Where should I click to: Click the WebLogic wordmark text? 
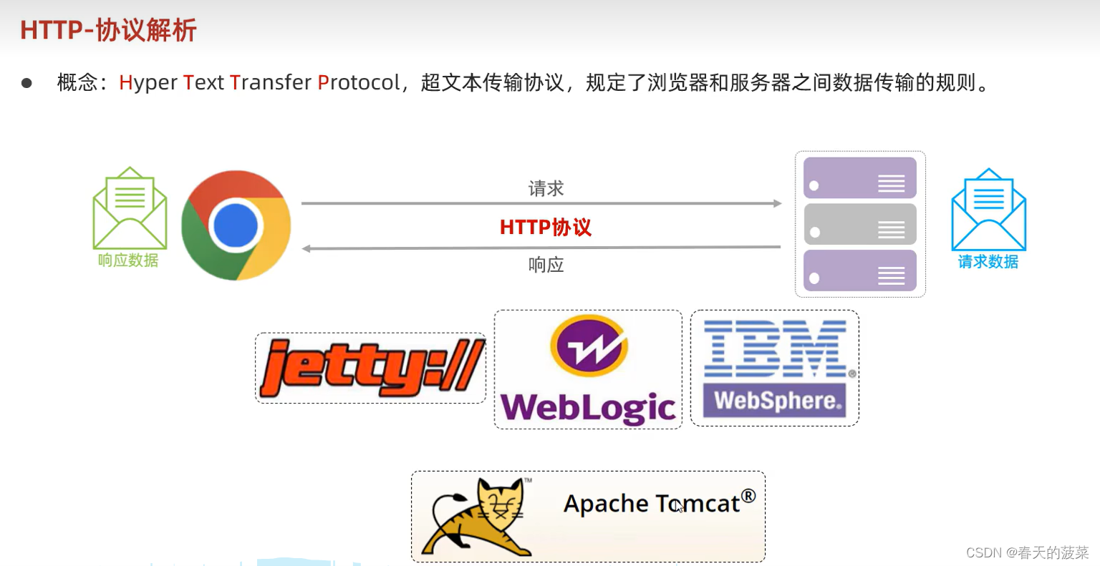588,408
